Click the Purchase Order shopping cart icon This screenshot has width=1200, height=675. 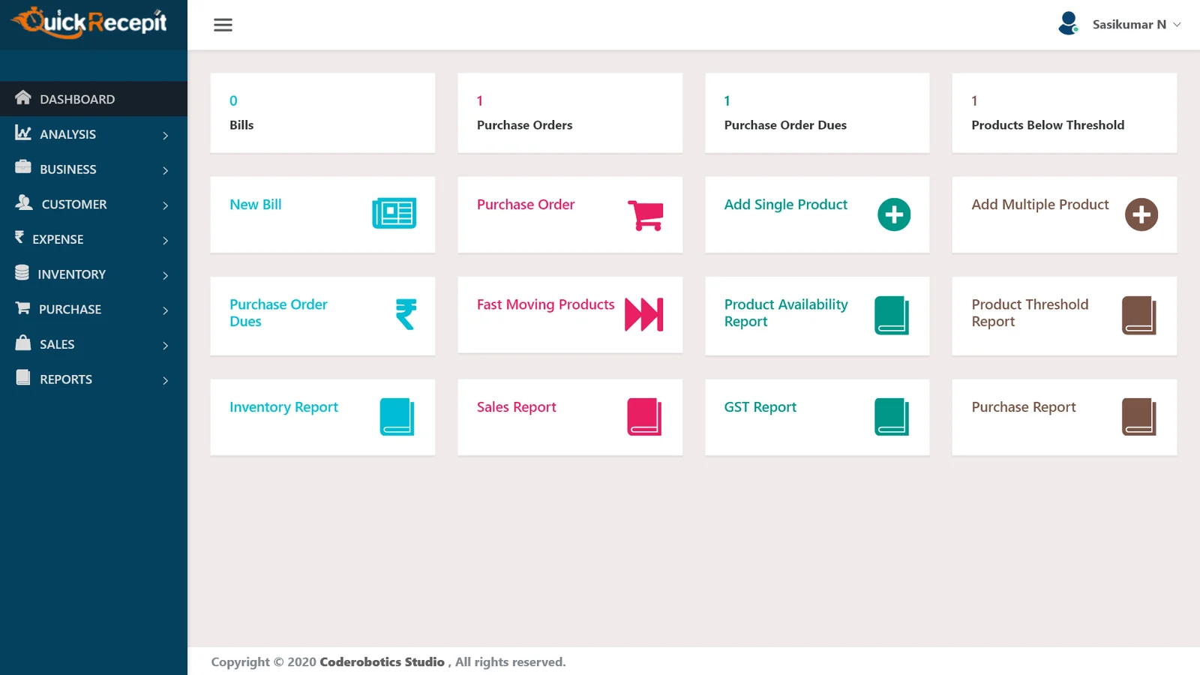tap(646, 215)
